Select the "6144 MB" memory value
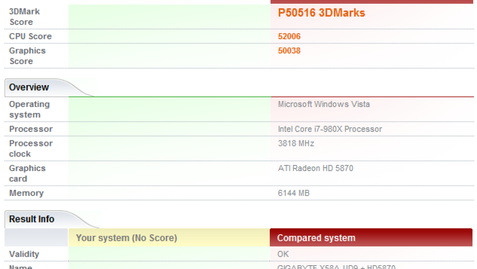Image resolution: width=477 pixels, height=269 pixels. (x=294, y=193)
